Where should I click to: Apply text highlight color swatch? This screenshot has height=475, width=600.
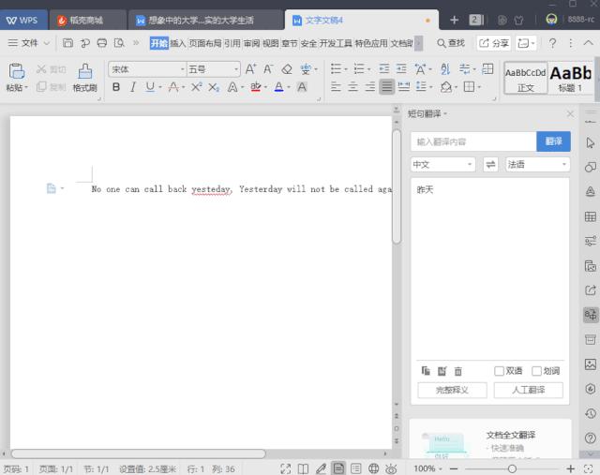click(x=256, y=87)
